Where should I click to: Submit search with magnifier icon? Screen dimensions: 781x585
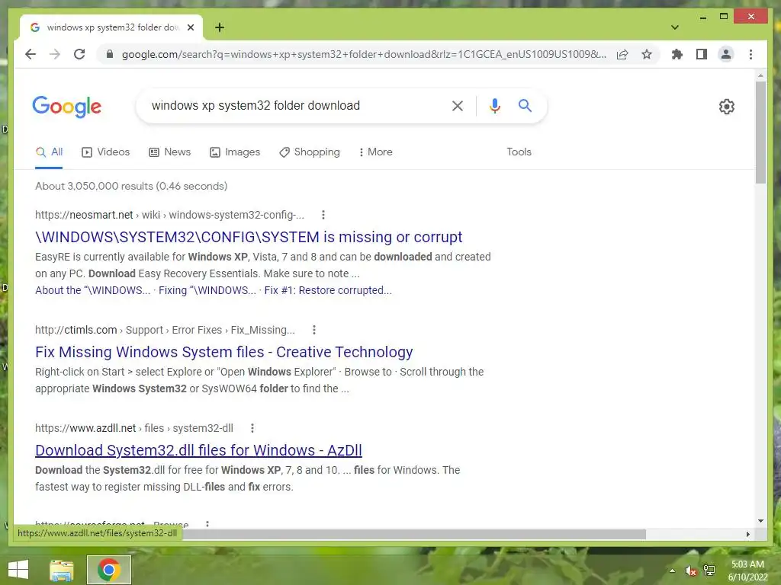(x=525, y=105)
